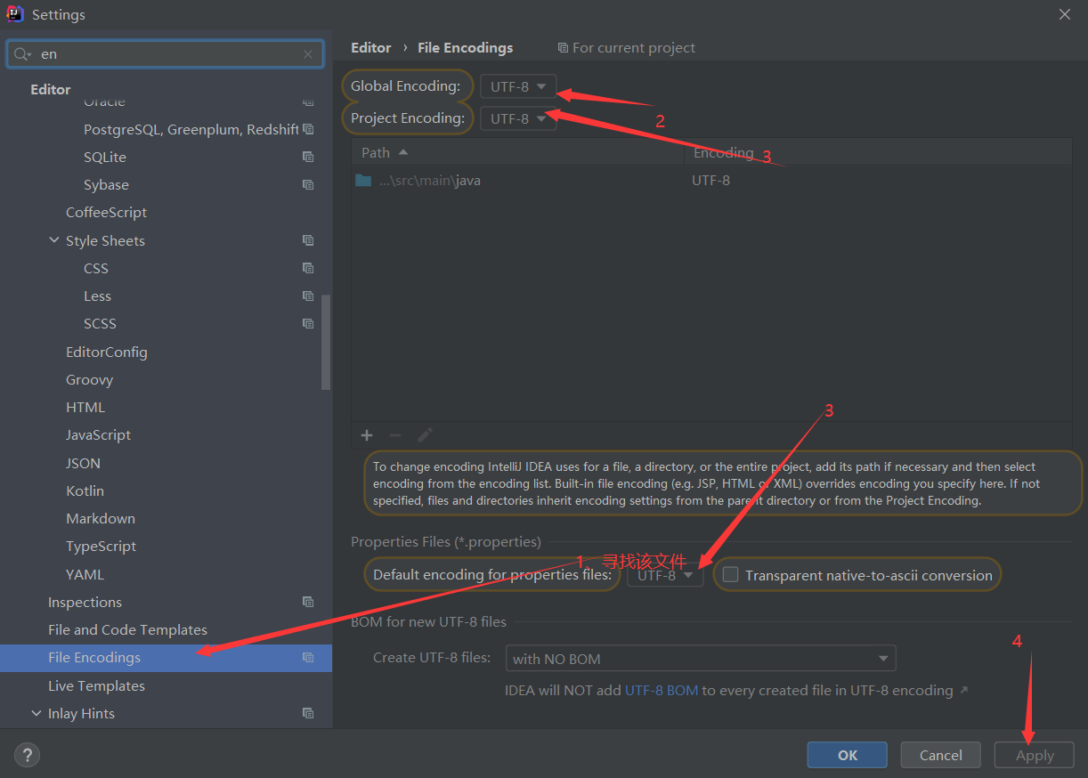1088x778 pixels.
Task: Select Less in the tree
Action: [97, 296]
